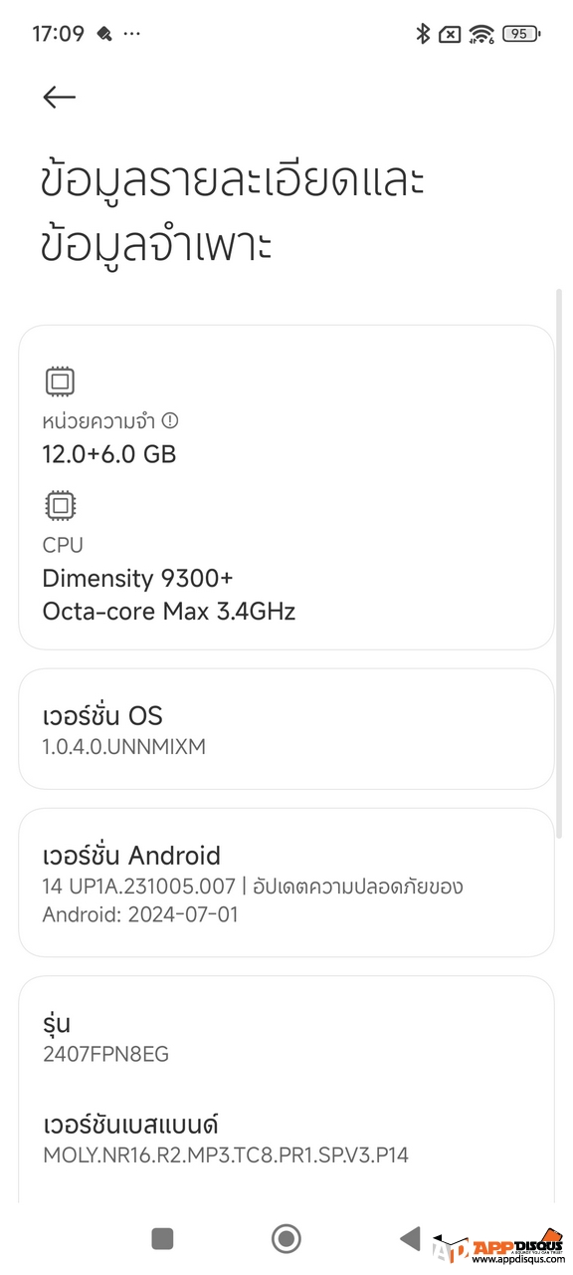Viewport: 573px width, 1275px height.
Task: Tap the notification icon beside the clock
Action: 104,34
